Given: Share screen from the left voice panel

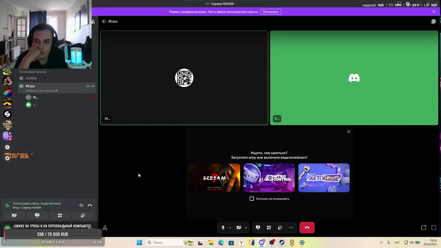Looking at the screenshot, I should tap(37, 215).
